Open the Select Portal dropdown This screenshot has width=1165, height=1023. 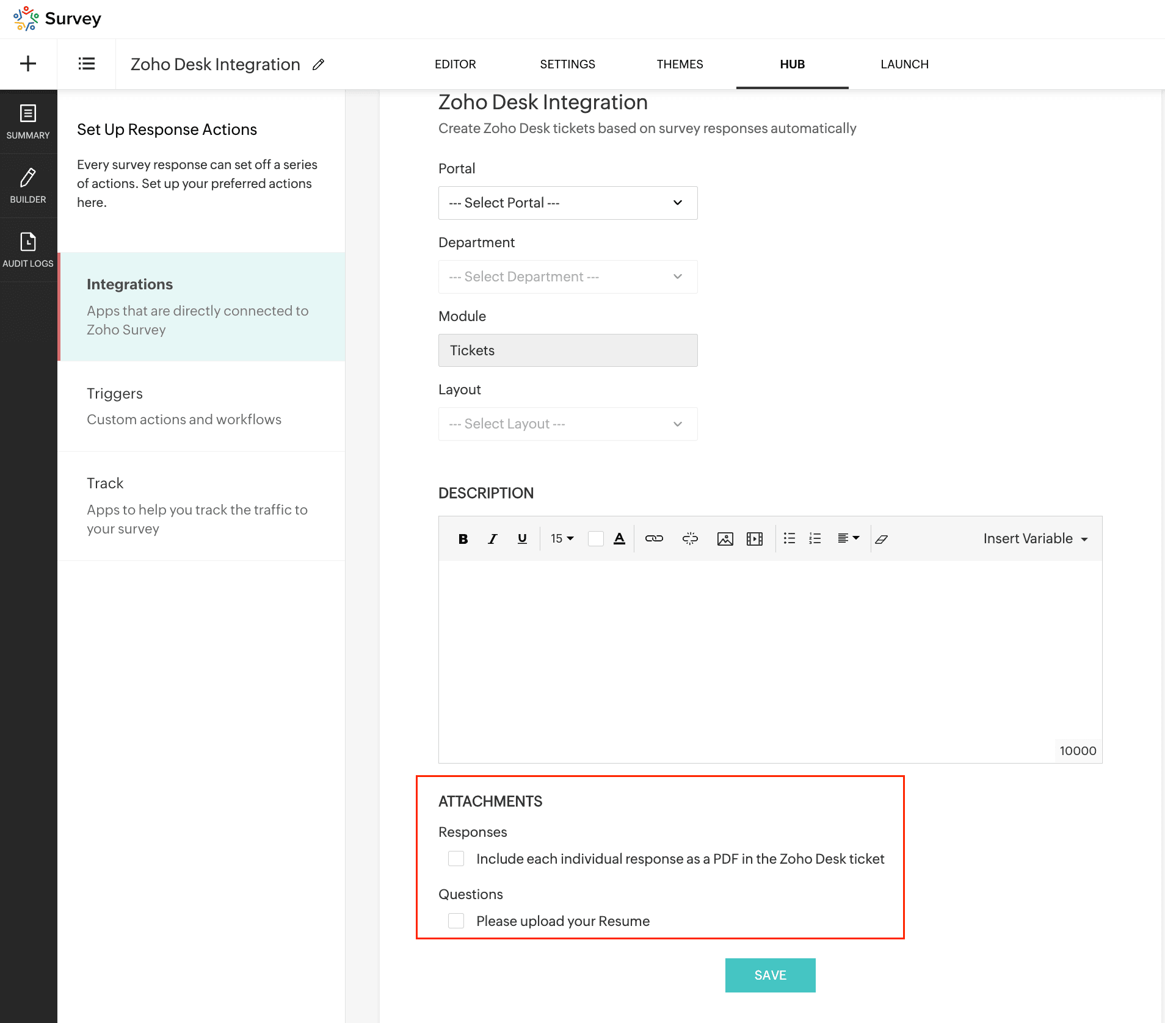click(568, 203)
